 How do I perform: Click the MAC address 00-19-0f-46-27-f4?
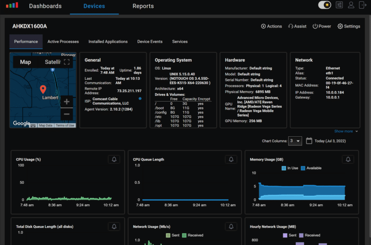coord(339,85)
